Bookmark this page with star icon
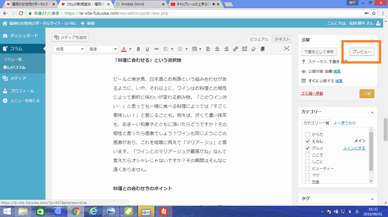 click(374, 13)
